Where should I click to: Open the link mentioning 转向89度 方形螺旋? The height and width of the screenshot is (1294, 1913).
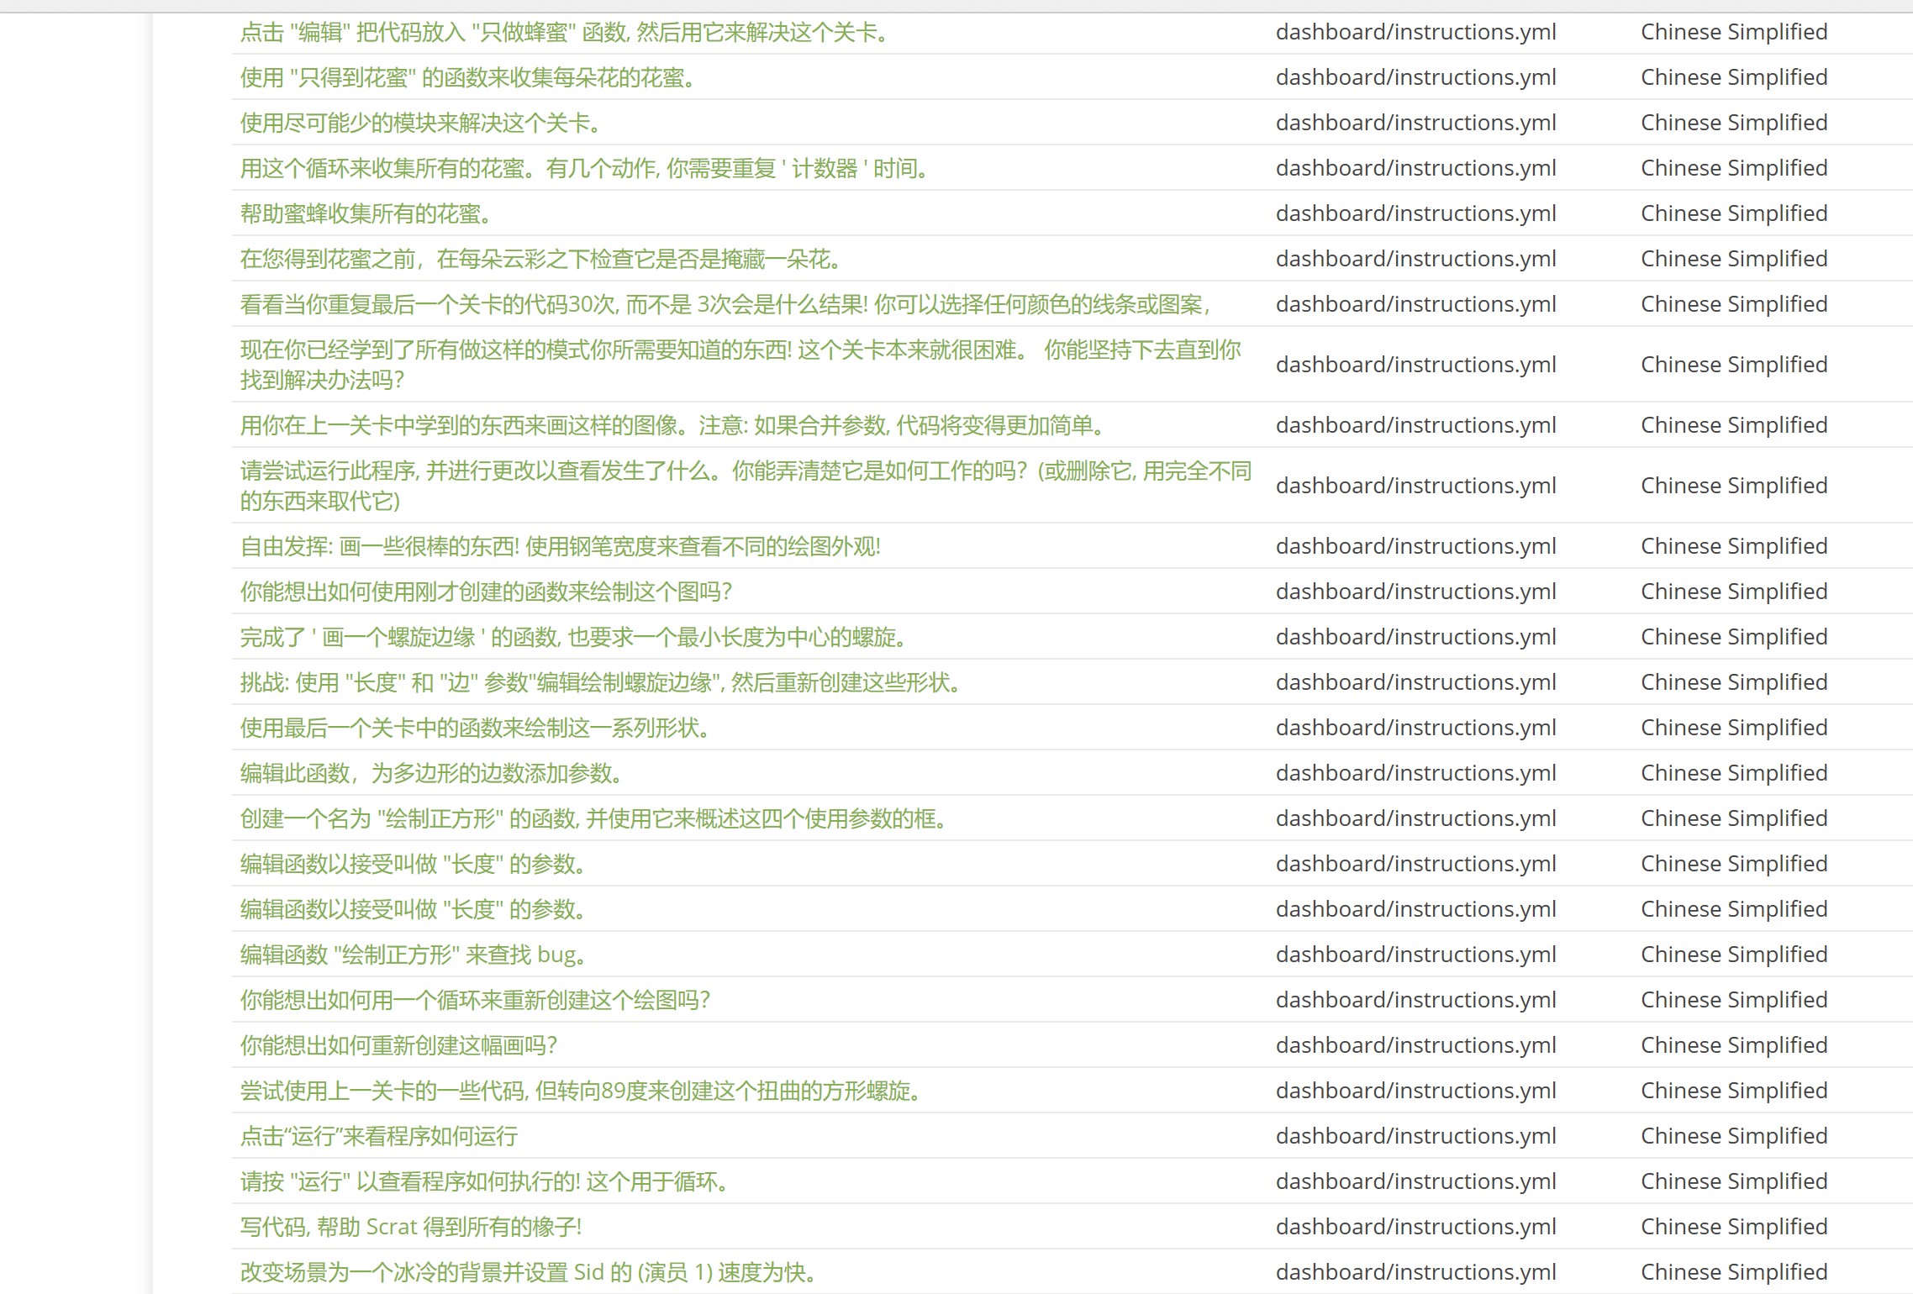pyautogui.click(x=581, y=1091)
